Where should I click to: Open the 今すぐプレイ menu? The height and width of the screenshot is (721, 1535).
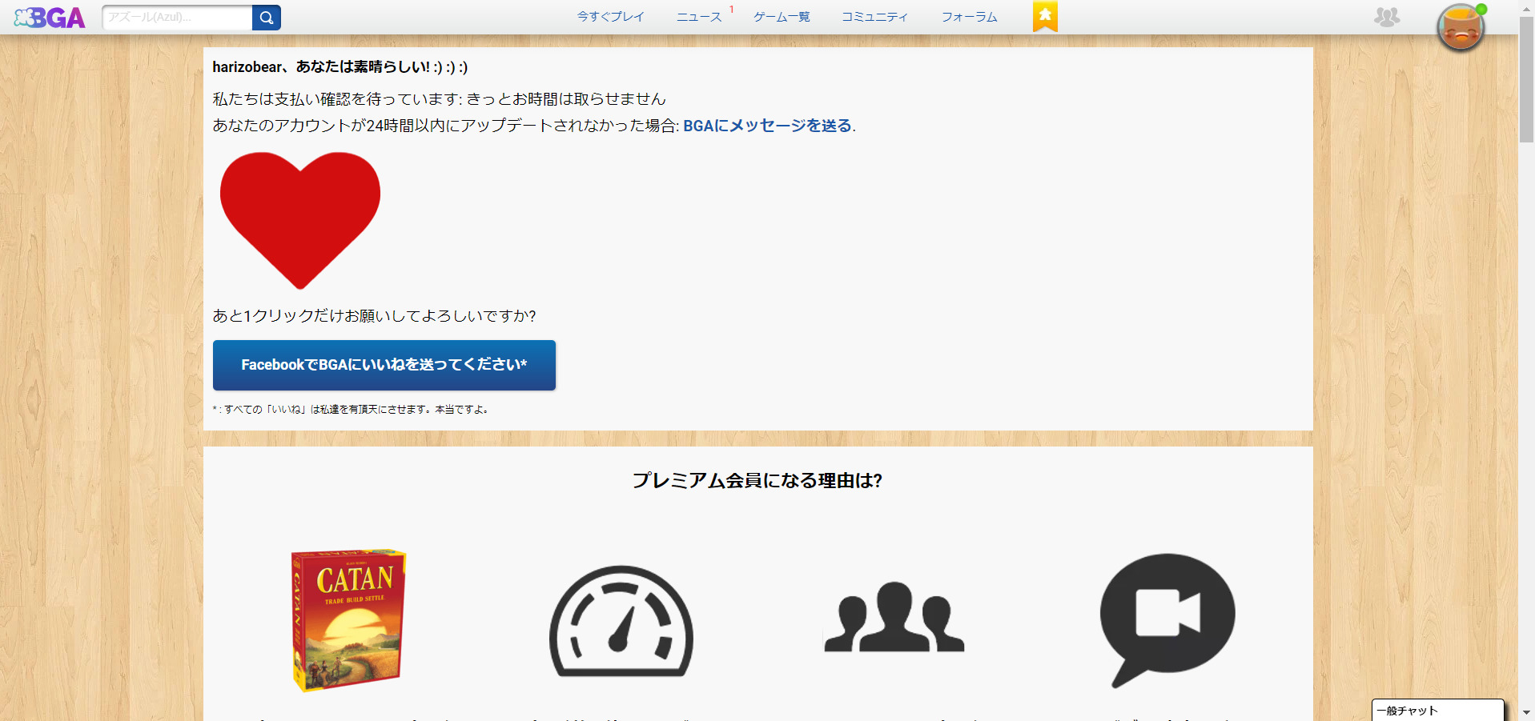[x=610, y=17]
